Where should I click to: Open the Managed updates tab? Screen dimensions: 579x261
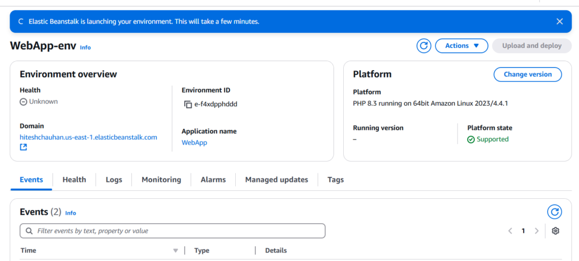pyautogui.click(x=276, y=180)
